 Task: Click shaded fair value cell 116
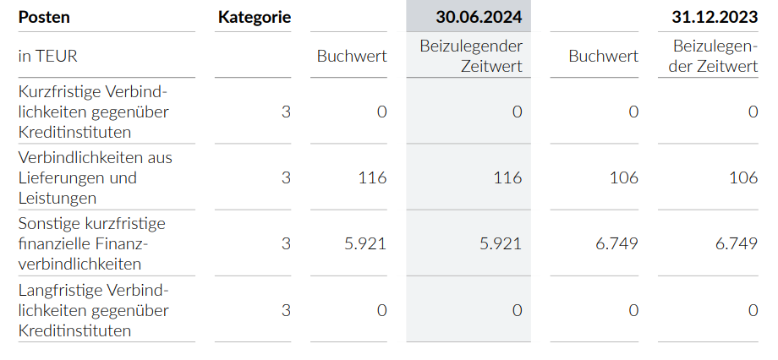tap(508, 177)
